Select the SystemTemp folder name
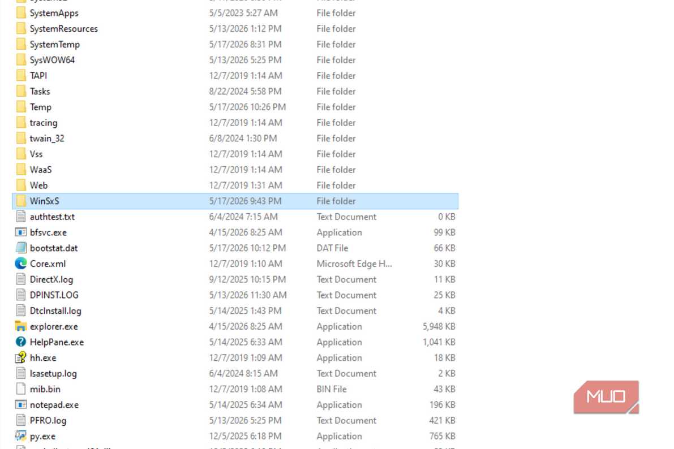 point(54,45)
